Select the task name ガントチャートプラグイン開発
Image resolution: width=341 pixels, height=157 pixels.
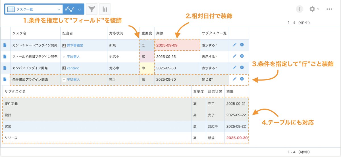pyautogui.click(x=35, y=45)
